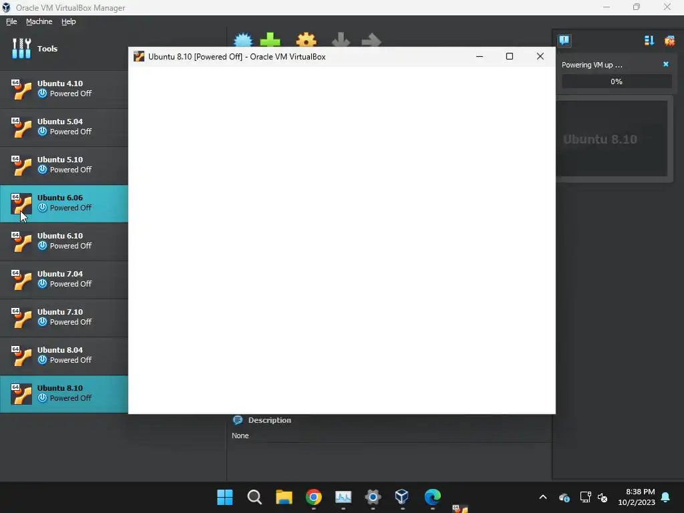Screen dimensions: 684x513
Task: Click the 'None' description text
Action: click(240, 436)
